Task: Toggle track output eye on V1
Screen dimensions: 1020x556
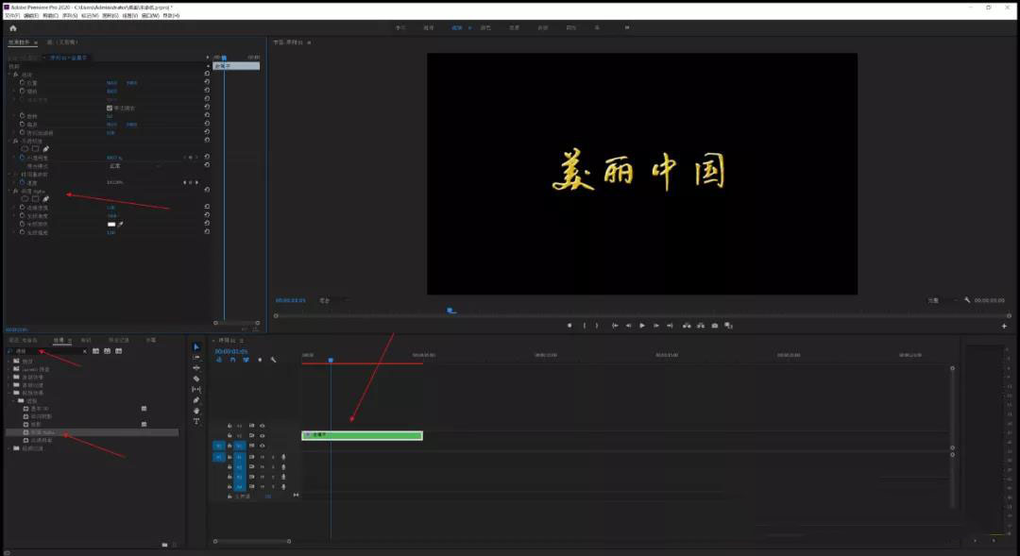Action: pyautogui.click(x=260, y=444)
